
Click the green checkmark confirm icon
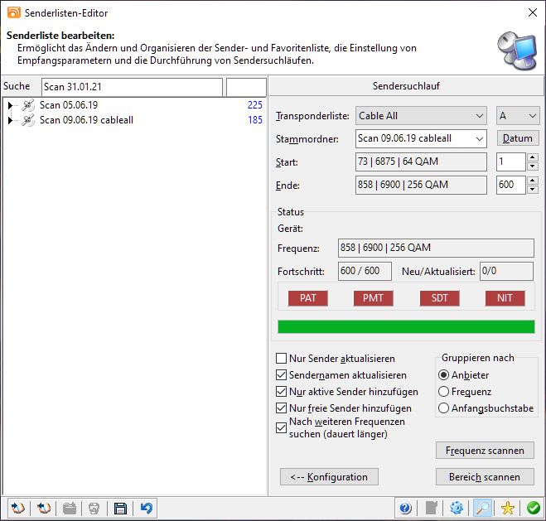[533, 508]
